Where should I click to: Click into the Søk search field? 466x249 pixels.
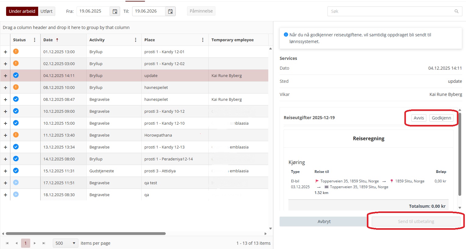click(391, 11)
